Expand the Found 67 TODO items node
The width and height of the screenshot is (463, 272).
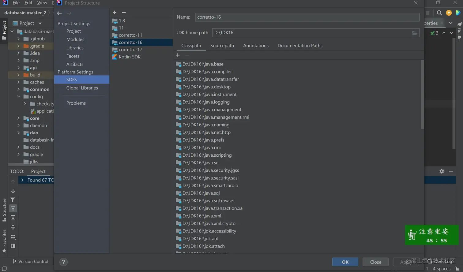[22, 180]
